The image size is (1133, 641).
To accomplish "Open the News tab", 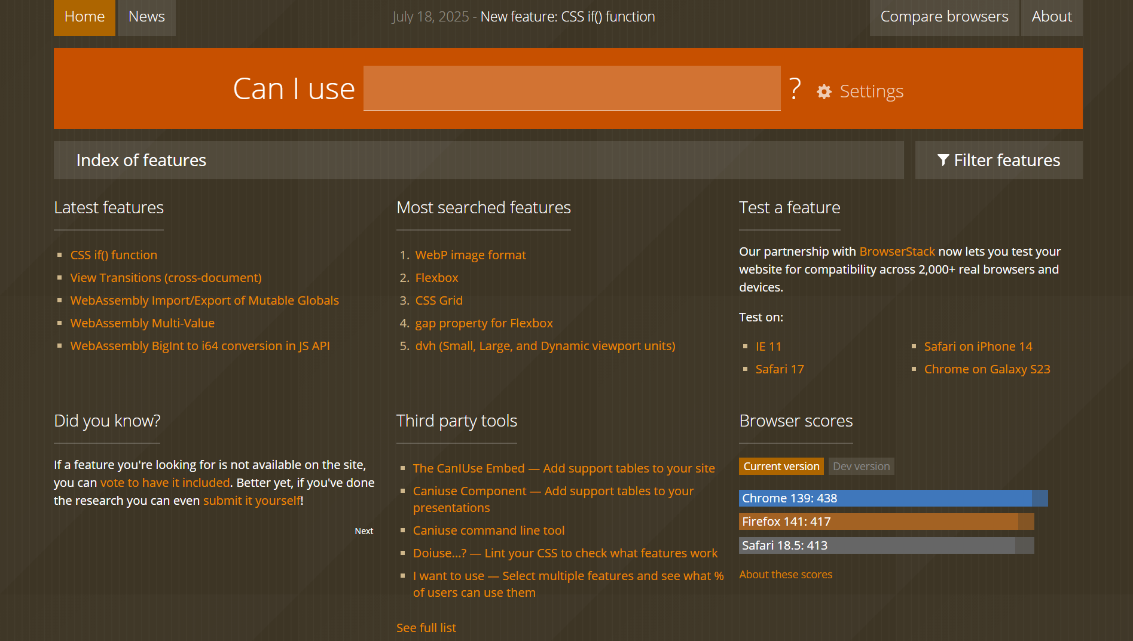I will coord(146,17).
